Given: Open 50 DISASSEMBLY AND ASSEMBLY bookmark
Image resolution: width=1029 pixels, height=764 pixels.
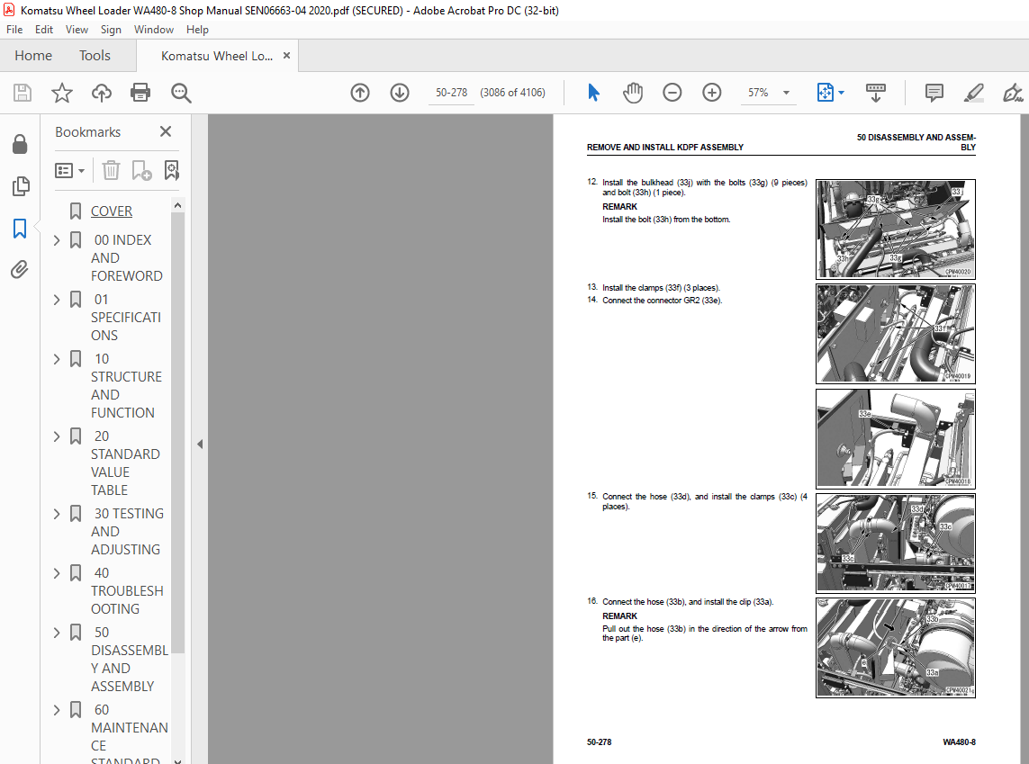Looking at the screenshot, I should click(129, 659).
